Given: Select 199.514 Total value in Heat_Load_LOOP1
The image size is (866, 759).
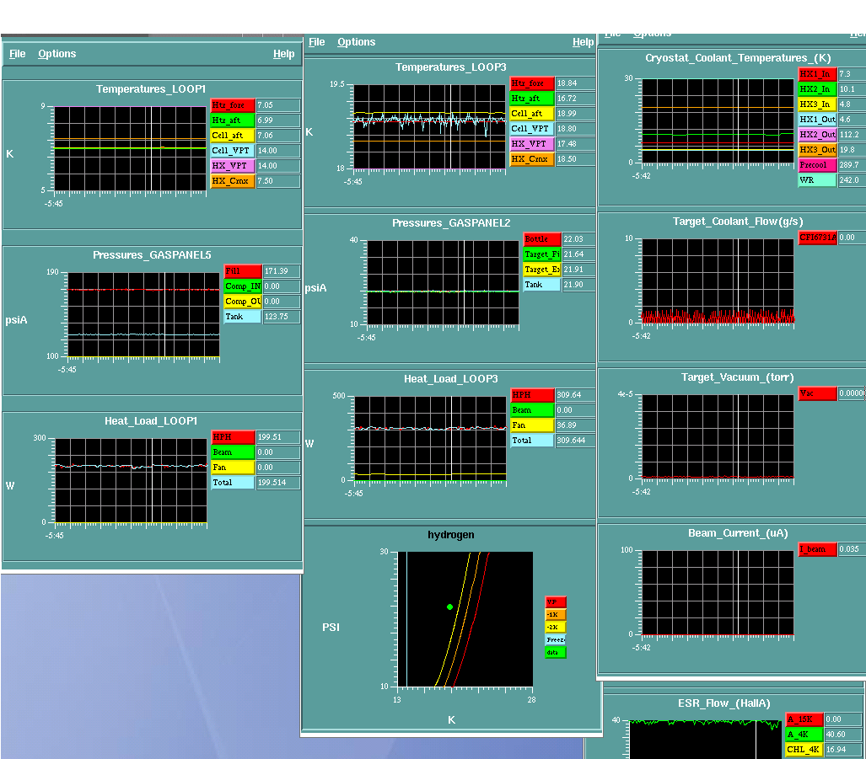Looking at the screenshot, I should [278, 483].
